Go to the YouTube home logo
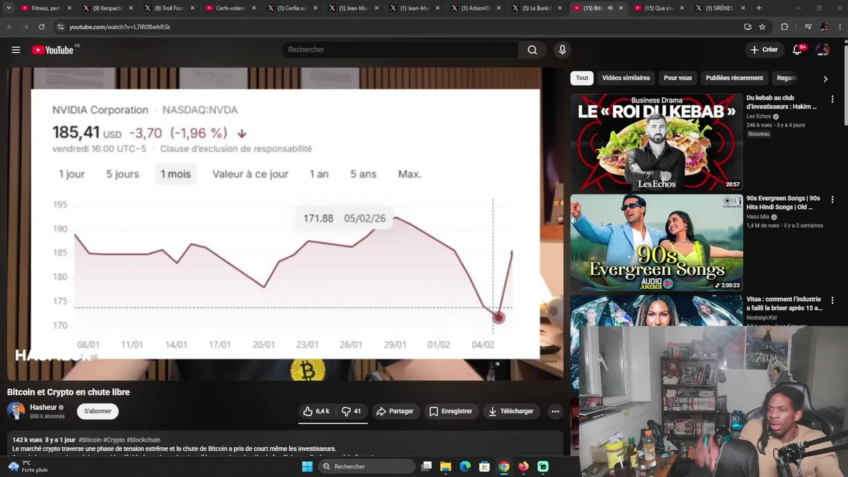The image size is (848, 477). click(x=53, y=50)
